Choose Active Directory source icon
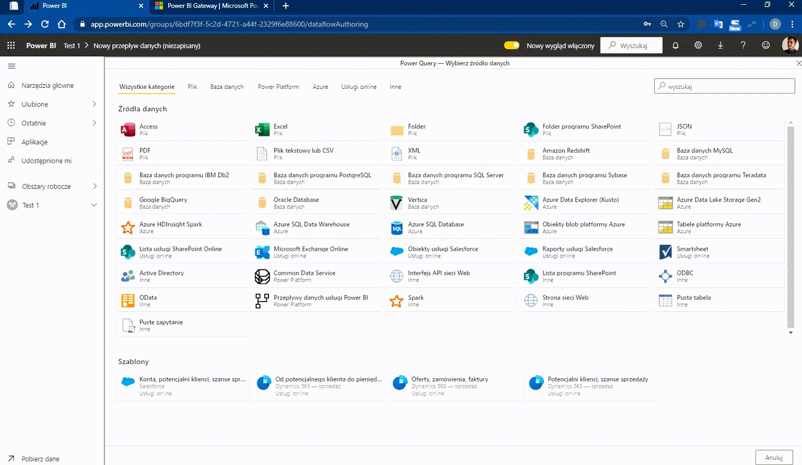This screenshot has height=465, width=802. [128, 276]
